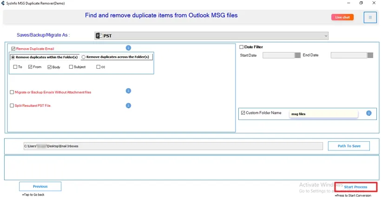This screenshot has width=381, height=203.
Task: Click the End Date calendar picker icon
Action: coord(370,55)
